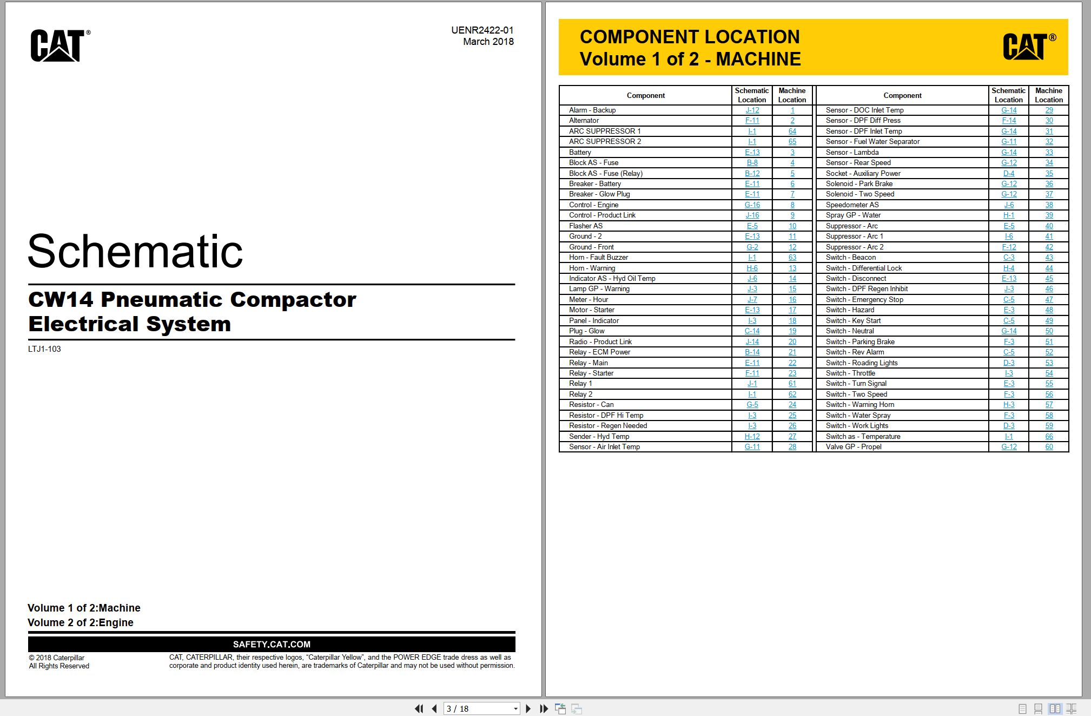
Task: Open schematic location G-11 for Sensor - Fuel Water Separator
Action: [1009, 141]
